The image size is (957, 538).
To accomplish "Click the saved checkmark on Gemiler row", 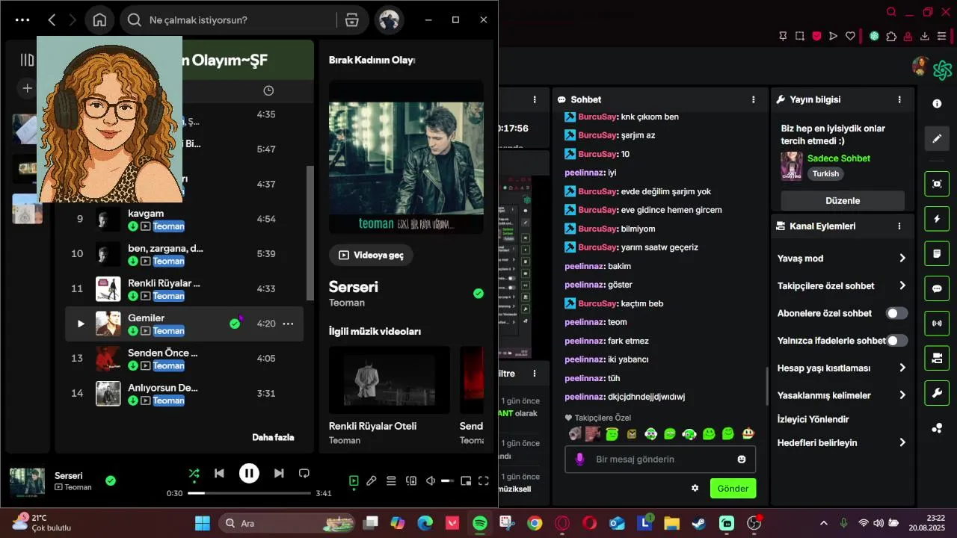I will point(235,324).
